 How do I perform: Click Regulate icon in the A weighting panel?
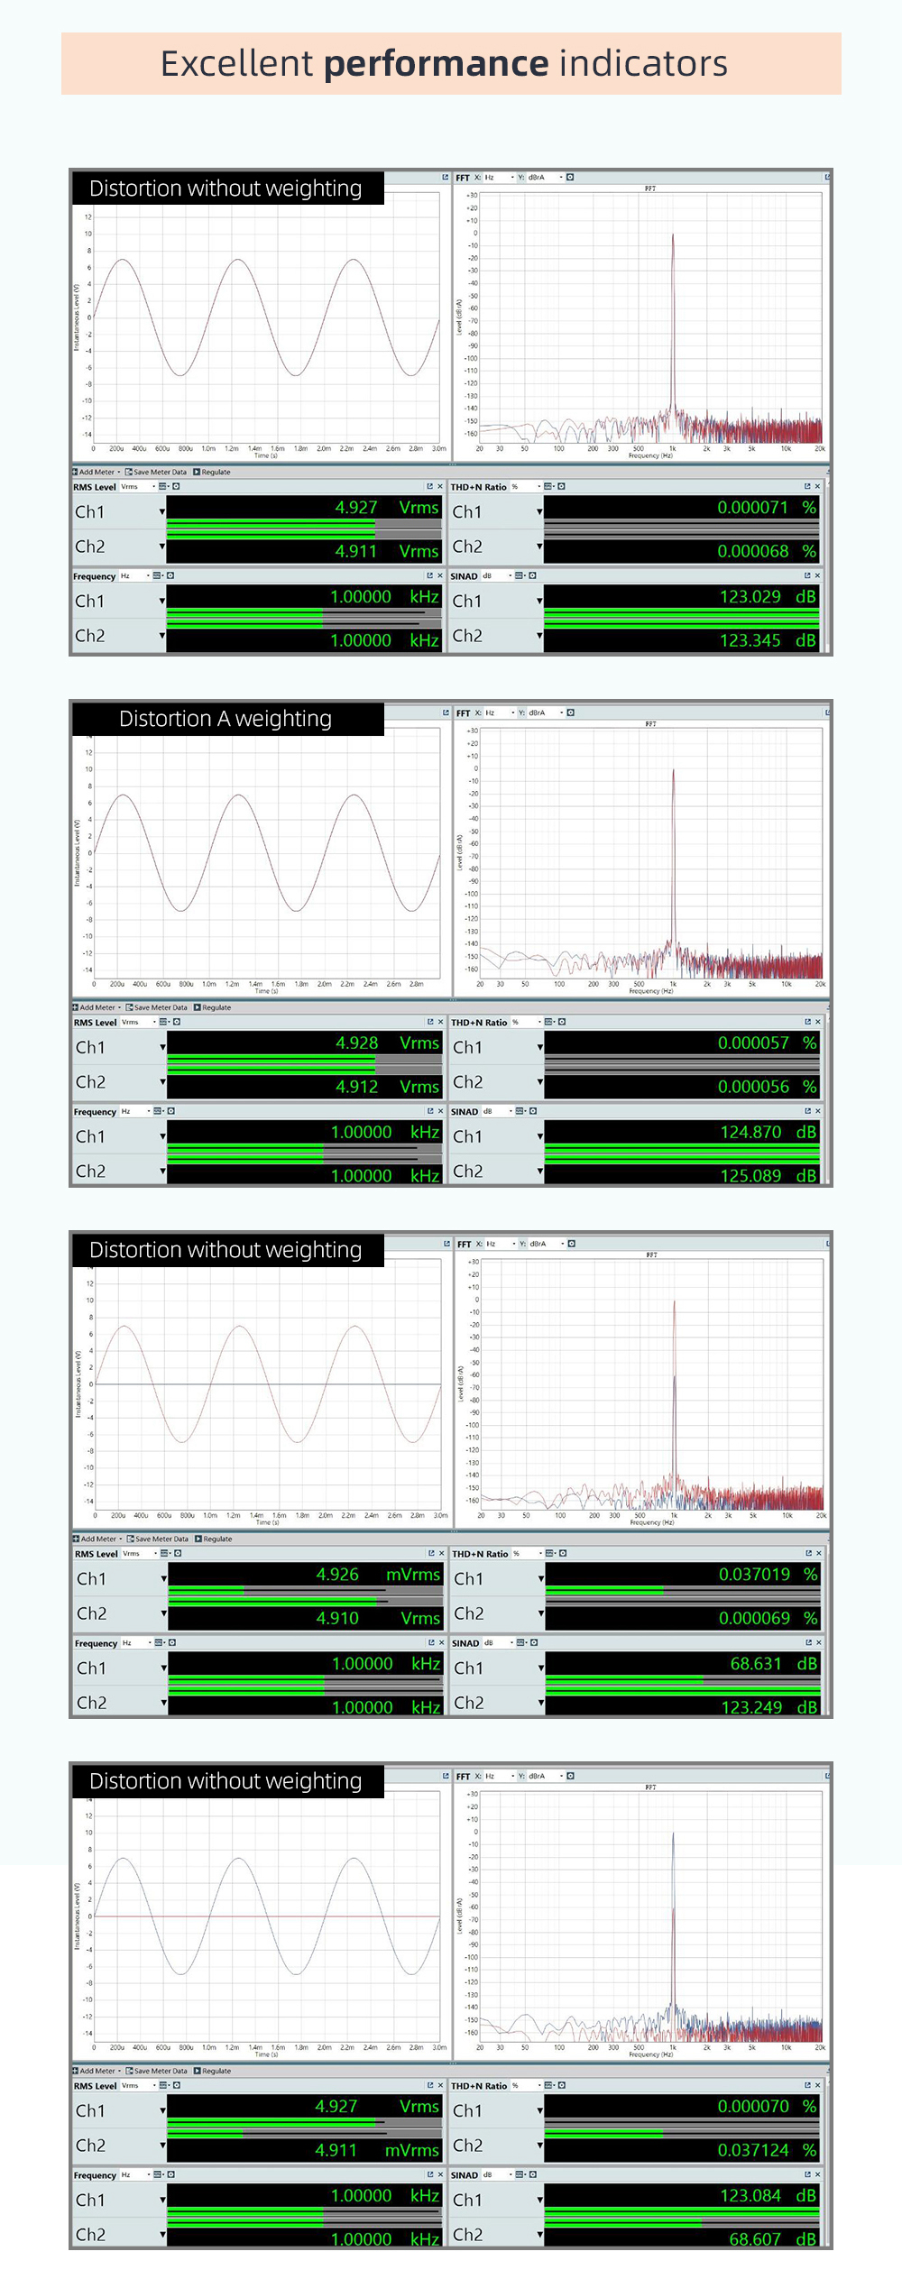(x=198, y=1007)
